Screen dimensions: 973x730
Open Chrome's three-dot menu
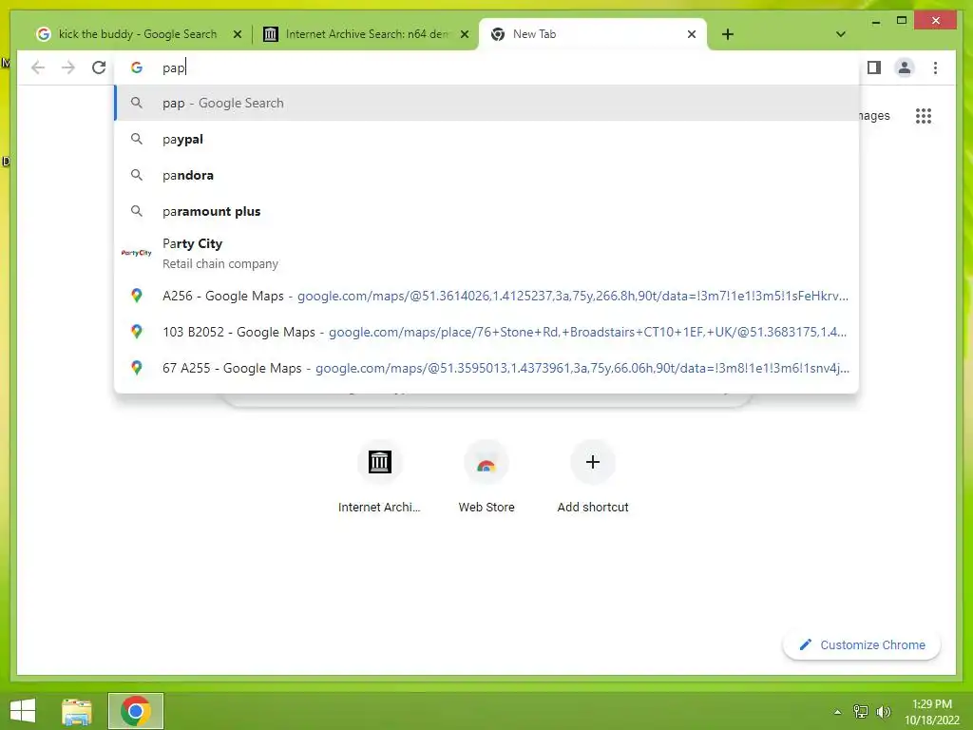pyautogui.click(x=935, y=67)
